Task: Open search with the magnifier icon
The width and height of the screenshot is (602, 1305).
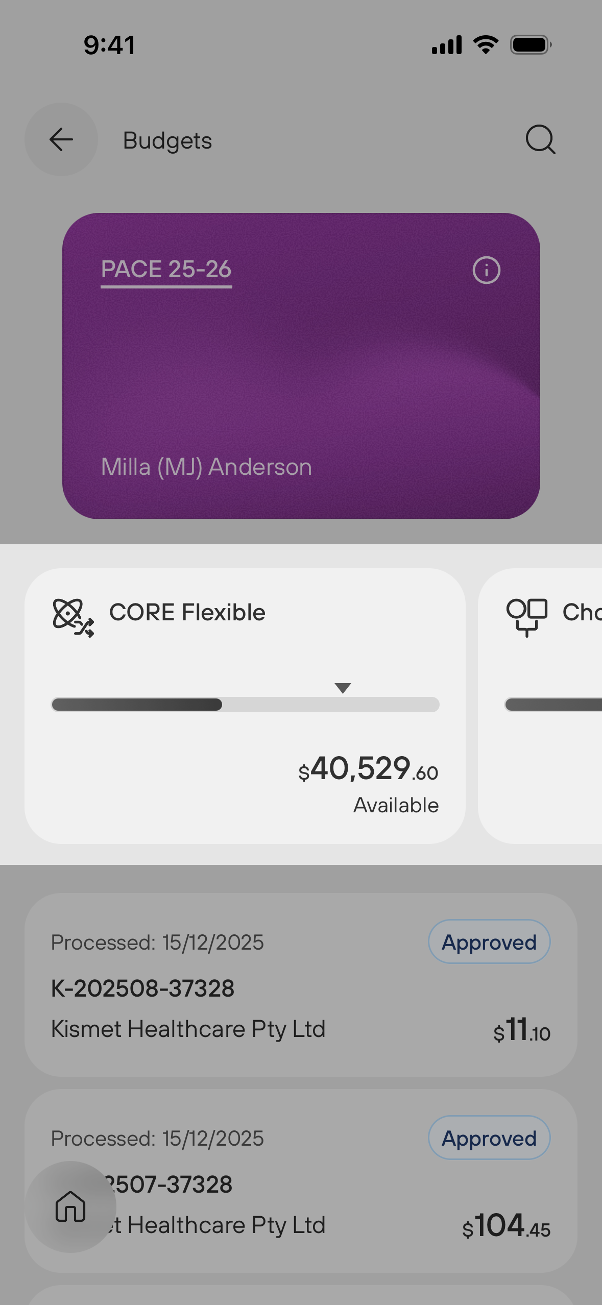Action: (x=540, y=139)
